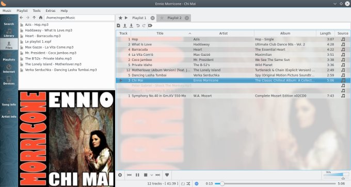Click the track position seek slider
This screenshot has height=187, width=351.
[275, 183]
